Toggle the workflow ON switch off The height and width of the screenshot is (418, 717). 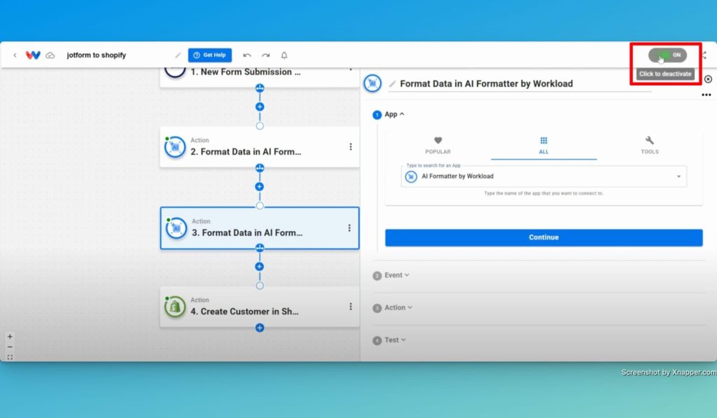667,55
